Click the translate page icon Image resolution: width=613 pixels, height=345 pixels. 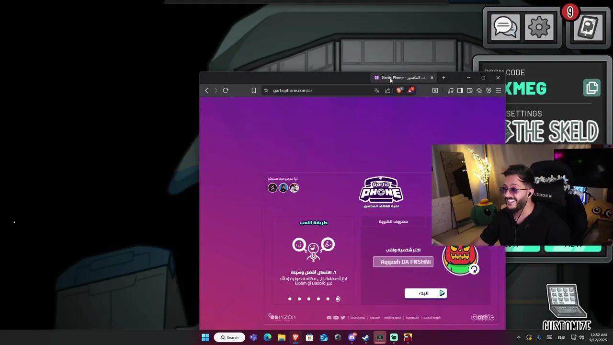[376, 90]
